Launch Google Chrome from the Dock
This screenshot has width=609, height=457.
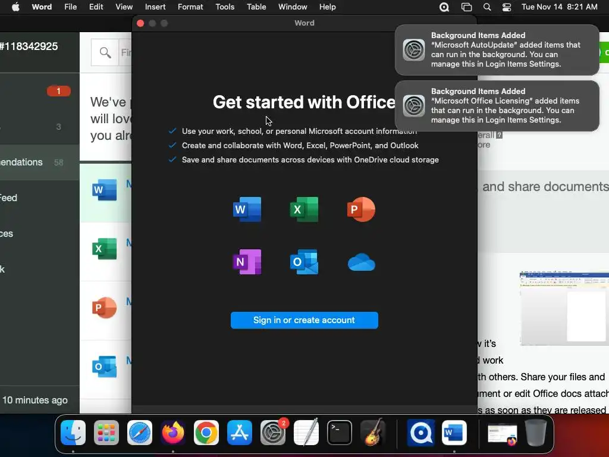[206, 433]
